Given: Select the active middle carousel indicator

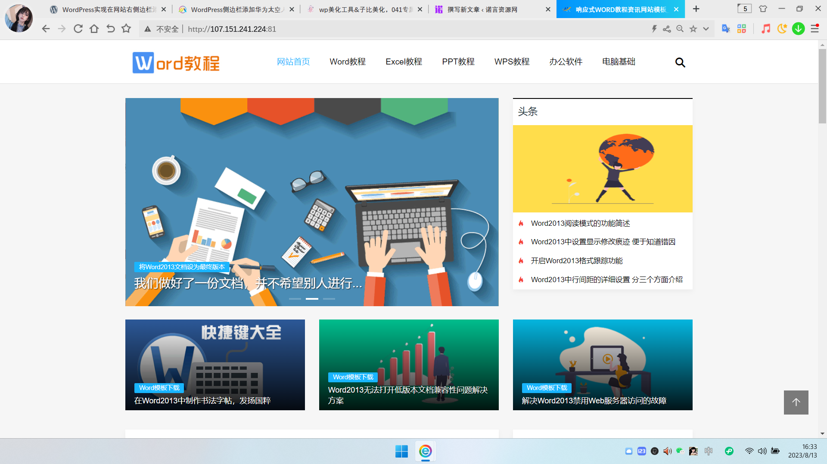Looking at the screenshot, I should (x=312, y=298).
